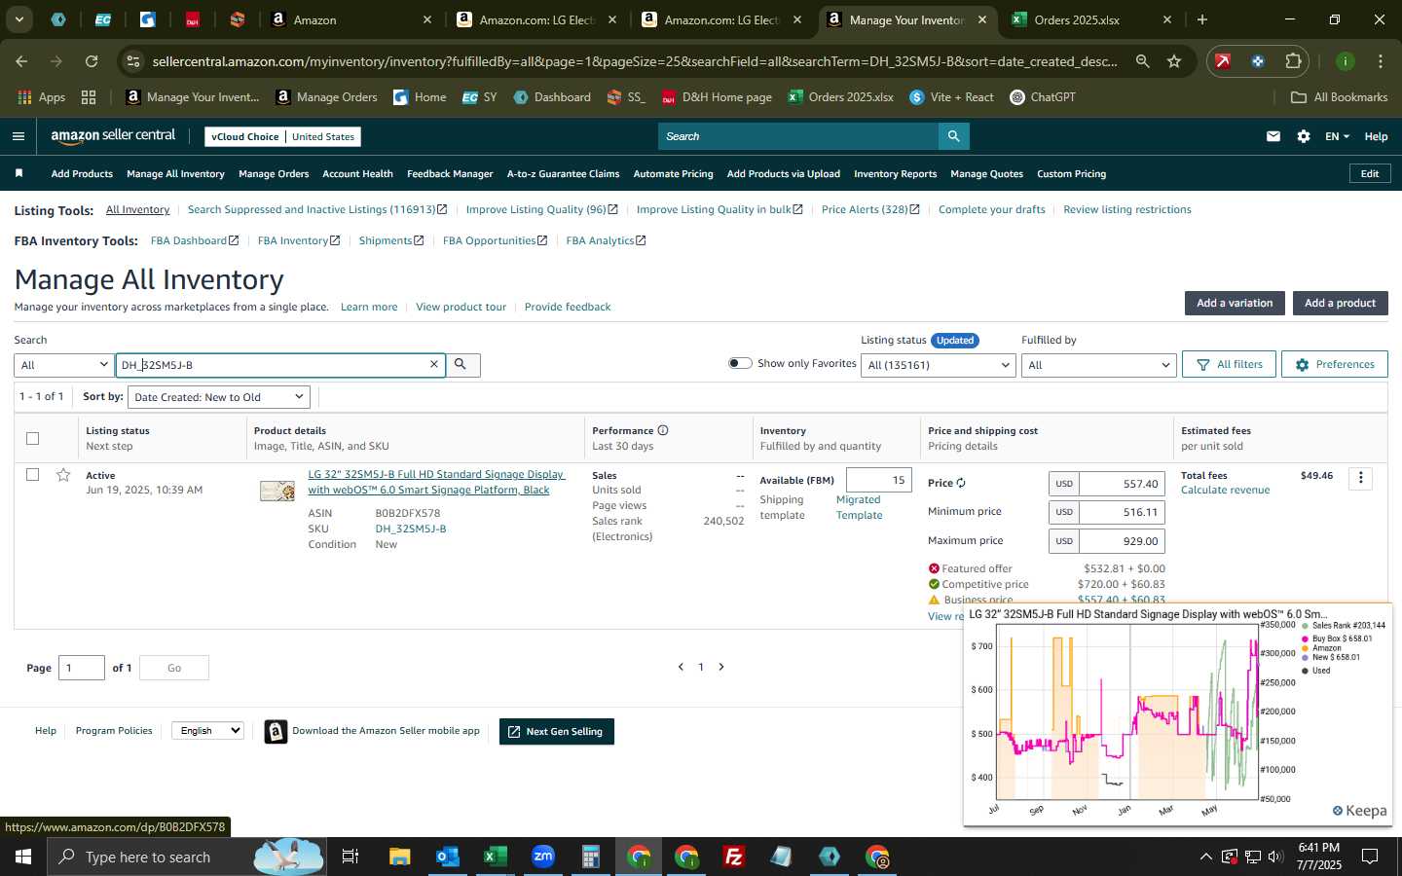Click the bookmark flag icon in nav bar

[18, 173]
